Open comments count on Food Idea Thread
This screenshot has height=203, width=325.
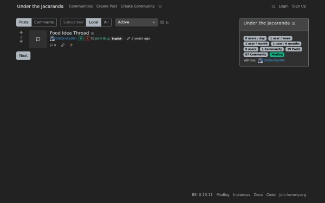(x=53, y=45)
